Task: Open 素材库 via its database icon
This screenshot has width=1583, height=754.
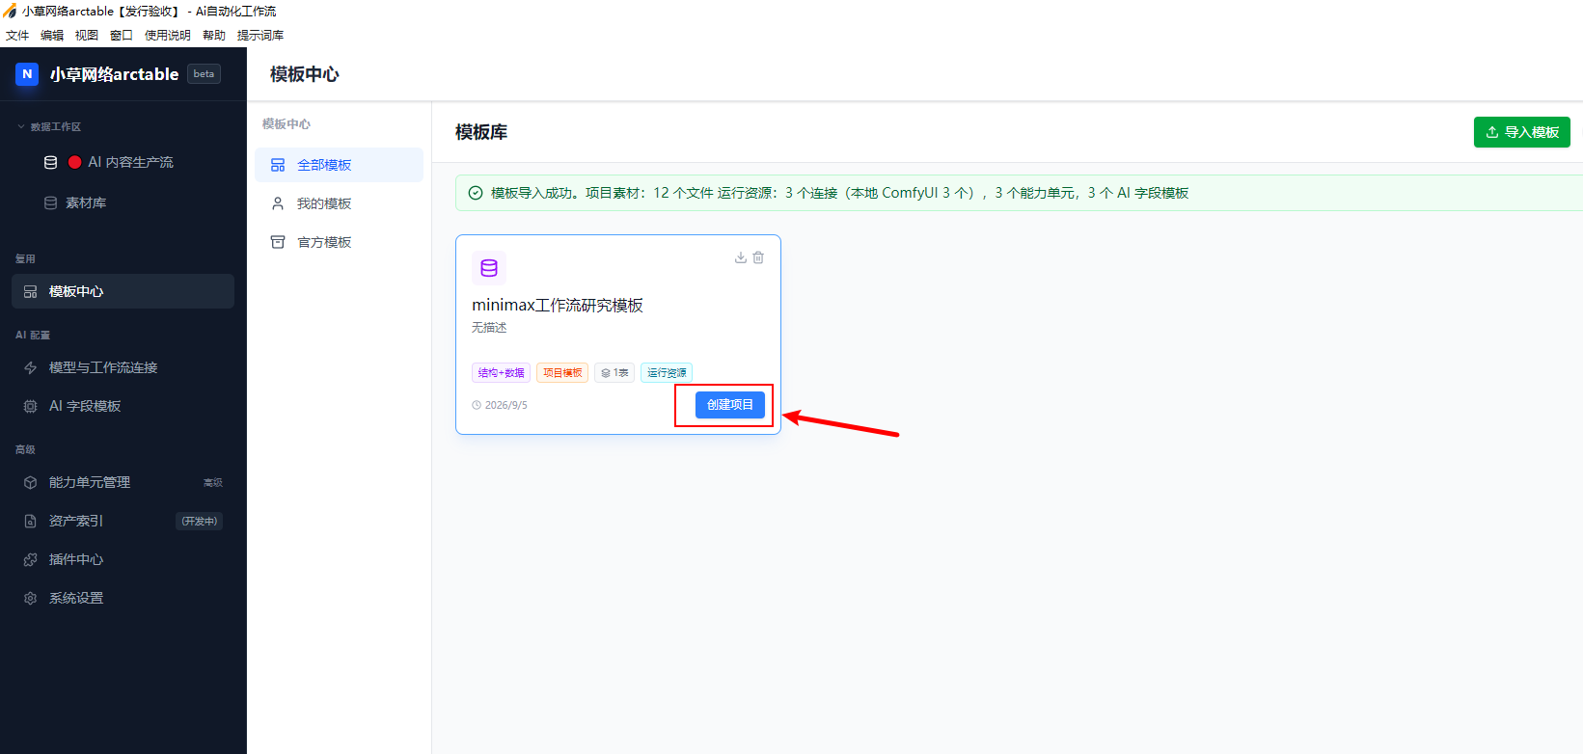Action: (51, 203)
